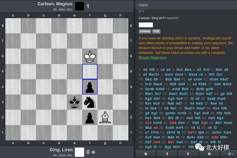Select move 18. Qxb8
Viewport: 237px width, 158px height.
pyautogui.click(x=150, y=89)
